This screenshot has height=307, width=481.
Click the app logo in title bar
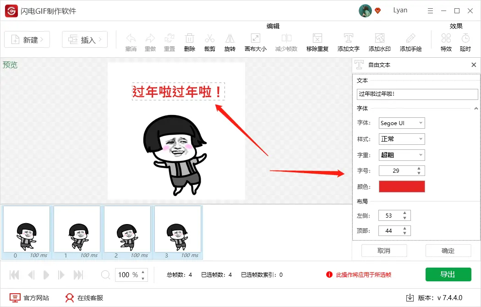(x=11, y=11)
